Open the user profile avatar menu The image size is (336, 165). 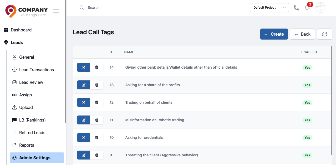[x=321, y=8]
